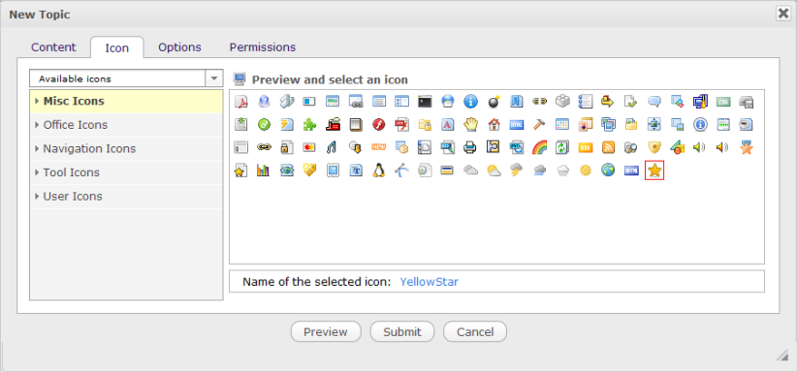Choose the orange NEW badge icon
Image resolution: width=797 pixels, height=372 pixels.
[378, 147]
